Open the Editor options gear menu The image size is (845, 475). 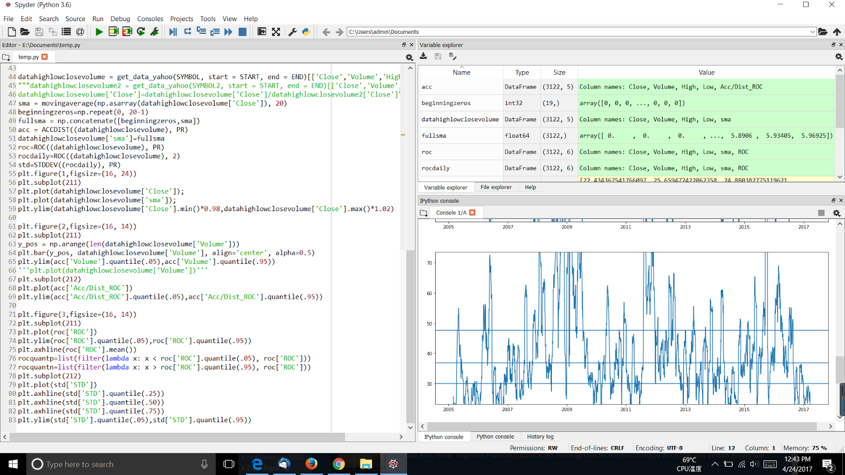tap(409, 57)
